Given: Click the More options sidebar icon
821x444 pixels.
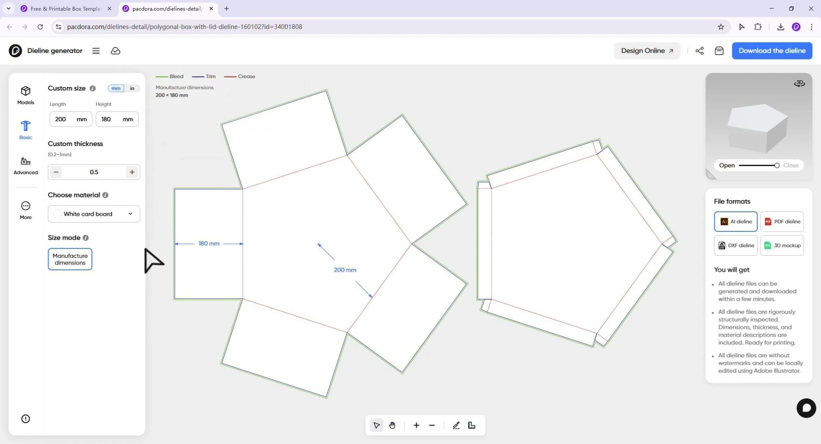Looking at the screenshot, I should 26,210.
